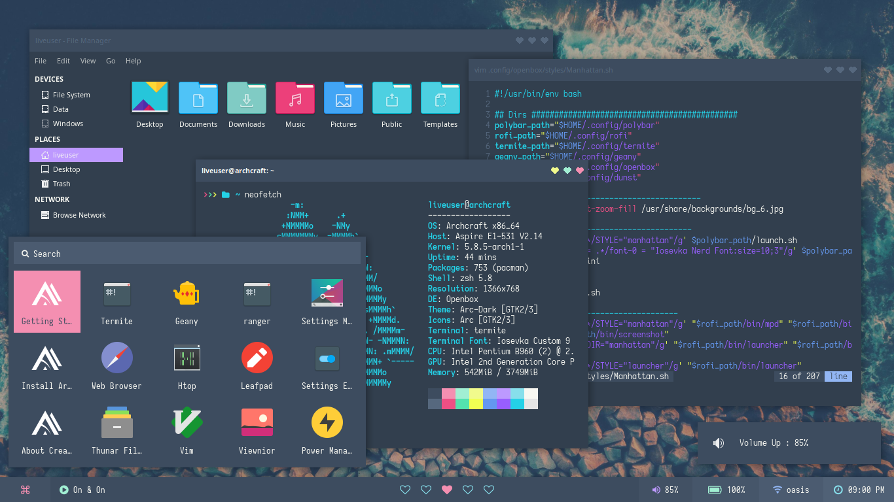Click the launcher Search field
Screen dimensions: 894x502
tap(187, 254)
